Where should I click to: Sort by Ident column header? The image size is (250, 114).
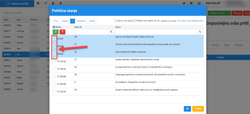78,27
